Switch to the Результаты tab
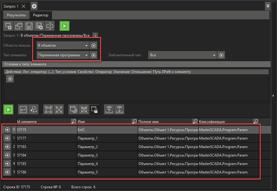 [16, 15]
